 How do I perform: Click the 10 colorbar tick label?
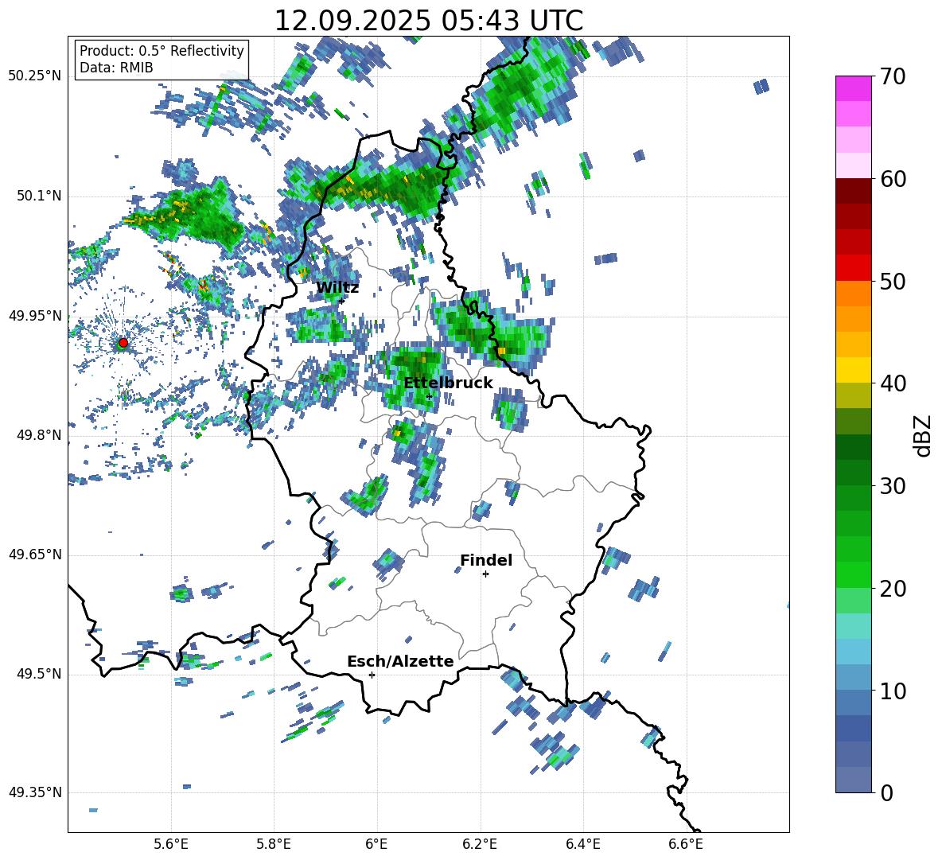click(x=893, y=691)
